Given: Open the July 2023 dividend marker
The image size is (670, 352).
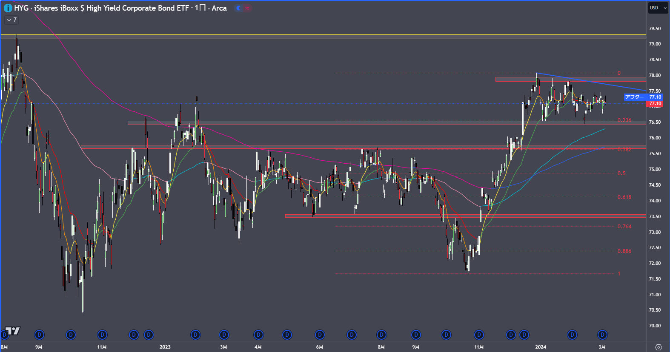Looking at the screenshot, I should (352, 335).
